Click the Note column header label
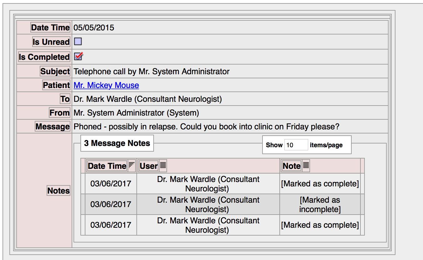Screen dimensions: 423x260 [291, 166]
